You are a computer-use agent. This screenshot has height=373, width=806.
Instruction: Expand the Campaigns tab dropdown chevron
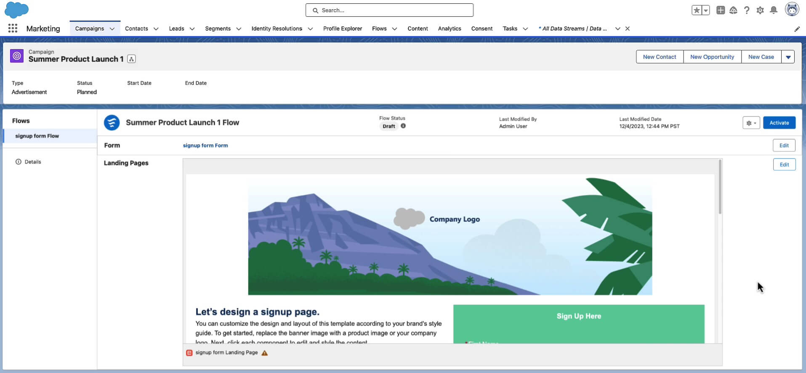[x=112, y=29]
